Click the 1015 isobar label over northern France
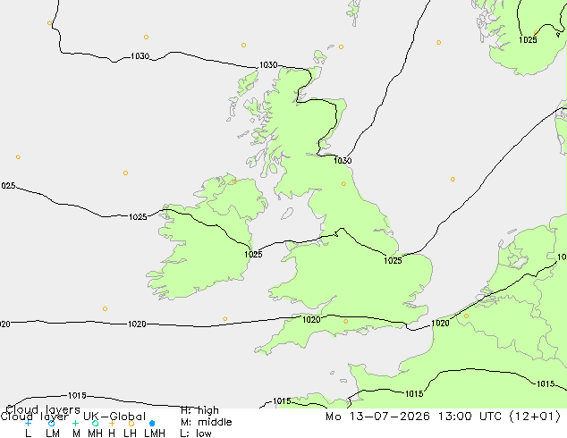The height and width of the screenshot is (438, 567). click(x=414, y=394)
